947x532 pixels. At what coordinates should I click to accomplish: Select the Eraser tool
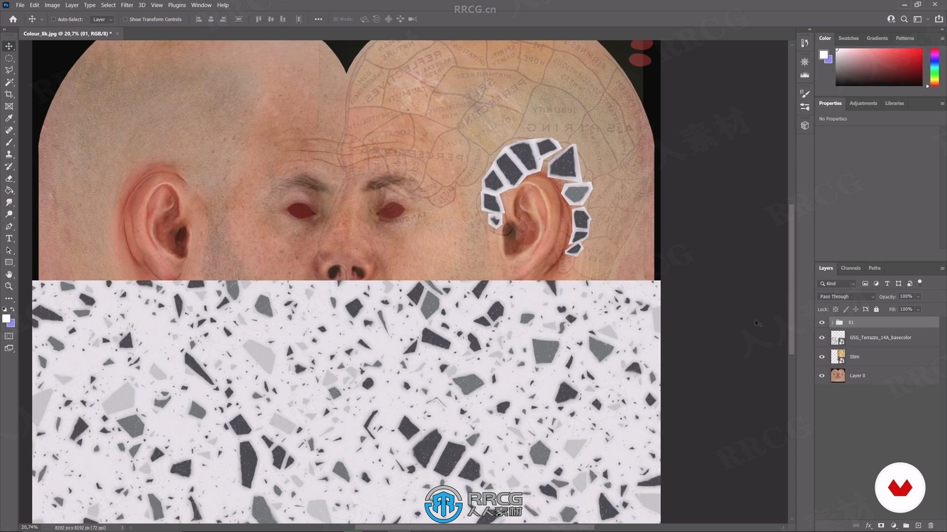click(x=9, y=178)
